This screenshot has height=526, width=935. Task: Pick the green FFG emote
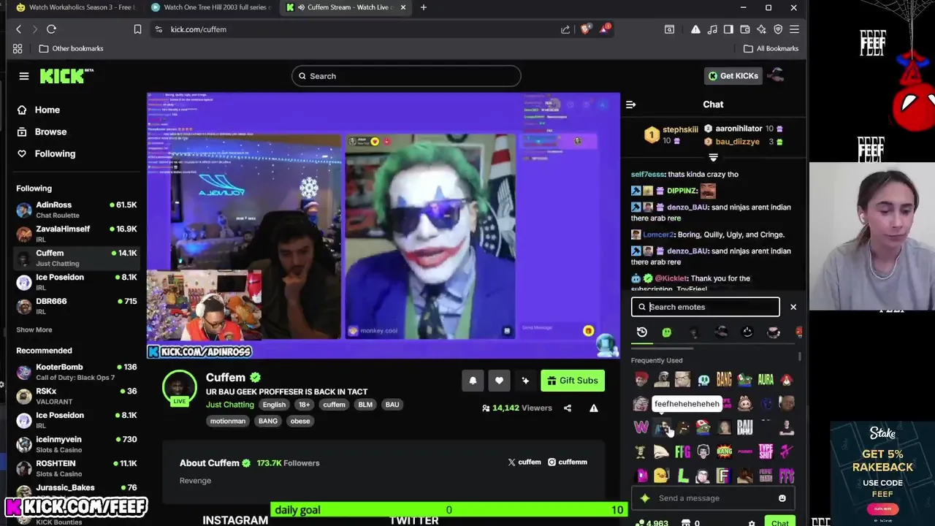682,452
